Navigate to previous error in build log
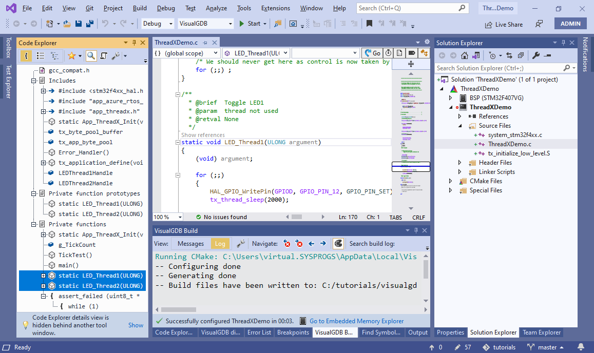This screenshot has width=594, height=353. pyautogui.click(x=287, y=244)
